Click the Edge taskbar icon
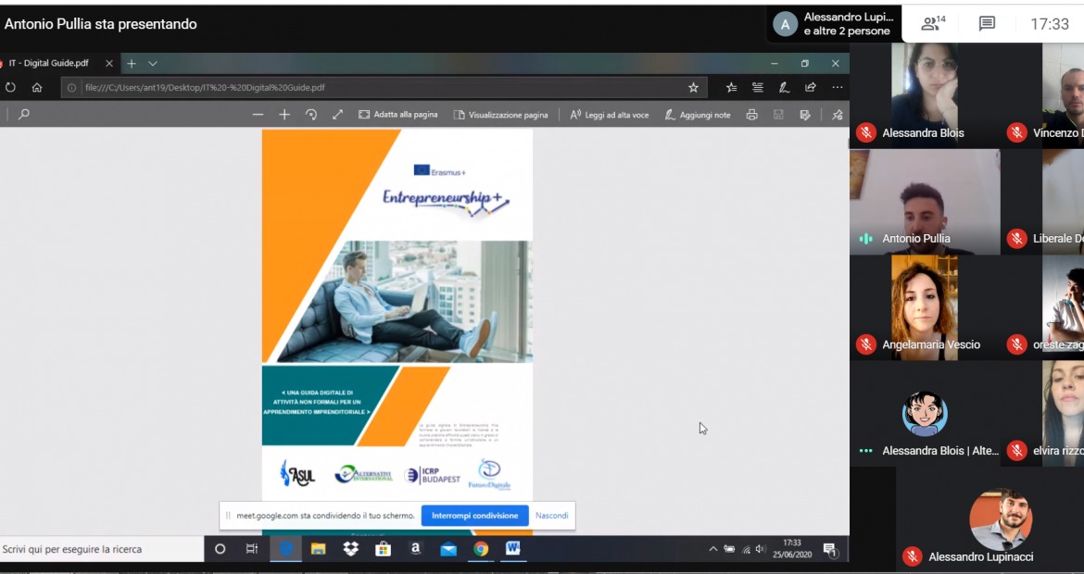Viewport: 1084px width, 574px height. [x=285, y=549]
